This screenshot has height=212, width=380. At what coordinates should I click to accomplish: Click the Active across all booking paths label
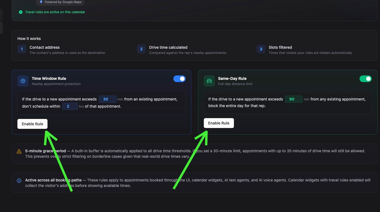tap(53, 180)
